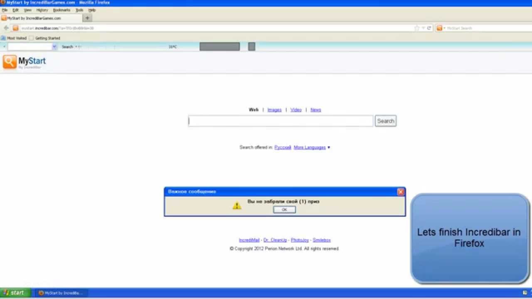
Task: Open the Tools menu
Action: (79, 10)
